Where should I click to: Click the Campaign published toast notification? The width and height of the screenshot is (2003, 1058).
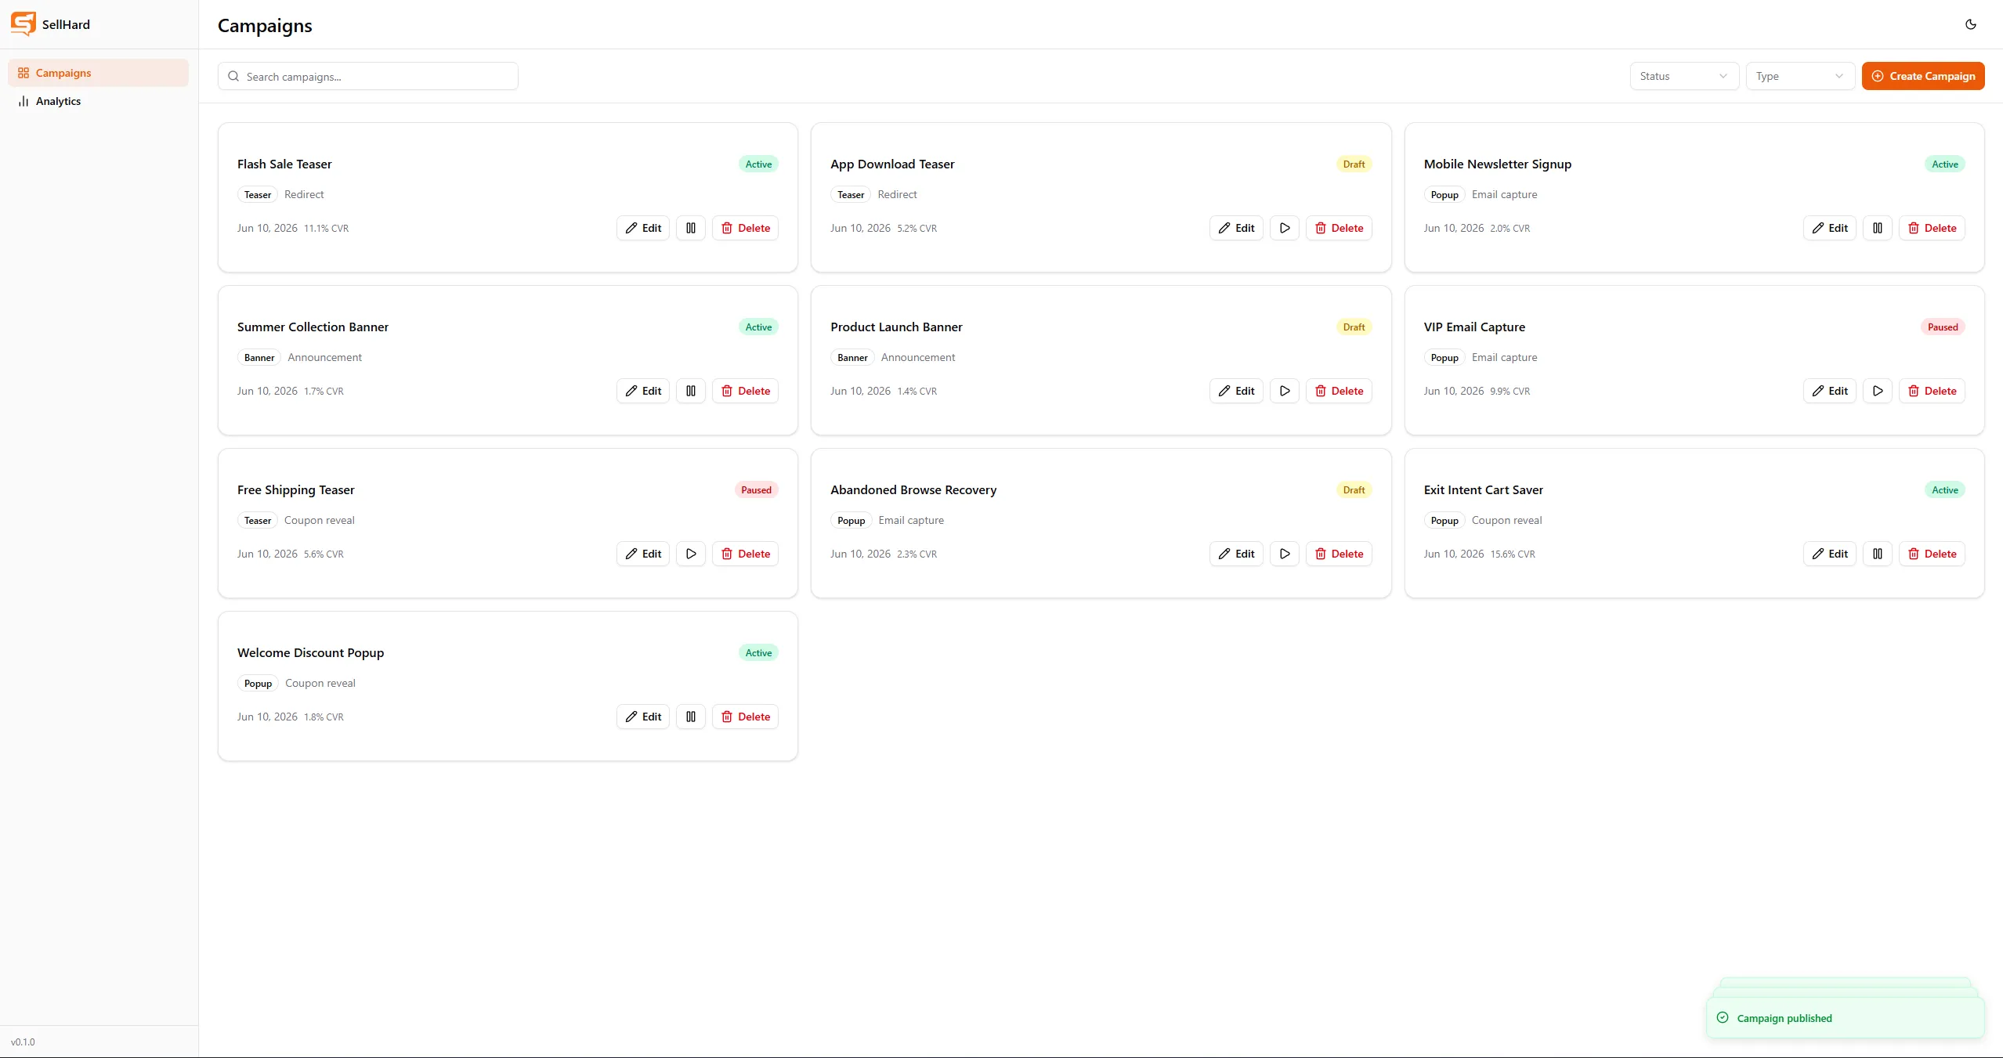[x=1845, y=1017]
